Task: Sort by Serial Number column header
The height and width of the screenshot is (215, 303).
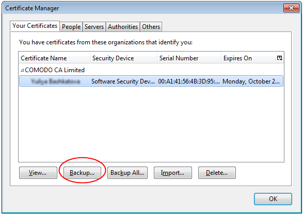Action: 189,58
